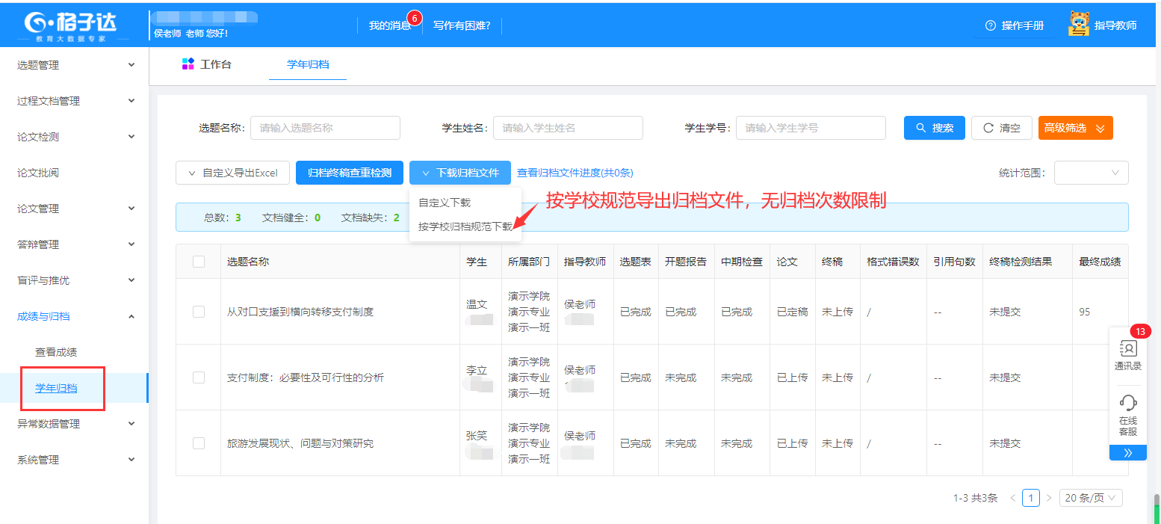The height and width of the screenshot is (524, 1161).
Task: Collapse the floating panel double-arrow button
Action: coord(1127,453)
